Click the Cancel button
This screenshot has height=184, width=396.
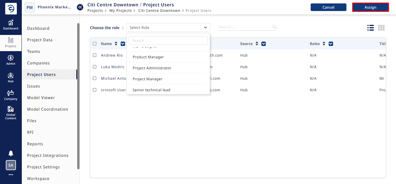tap(328, 7)
